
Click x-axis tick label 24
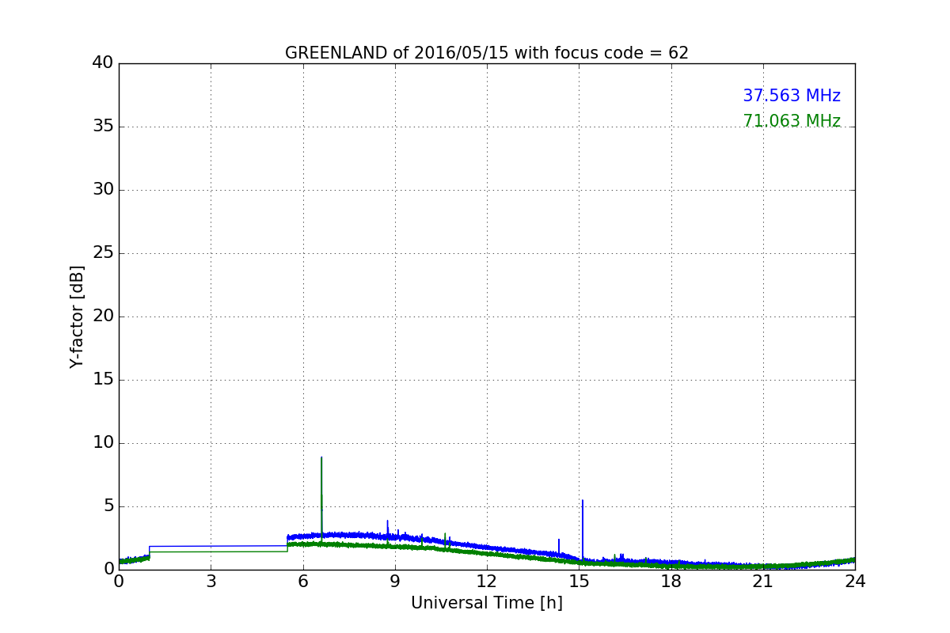pyautogui.click(x=855, y=582)
